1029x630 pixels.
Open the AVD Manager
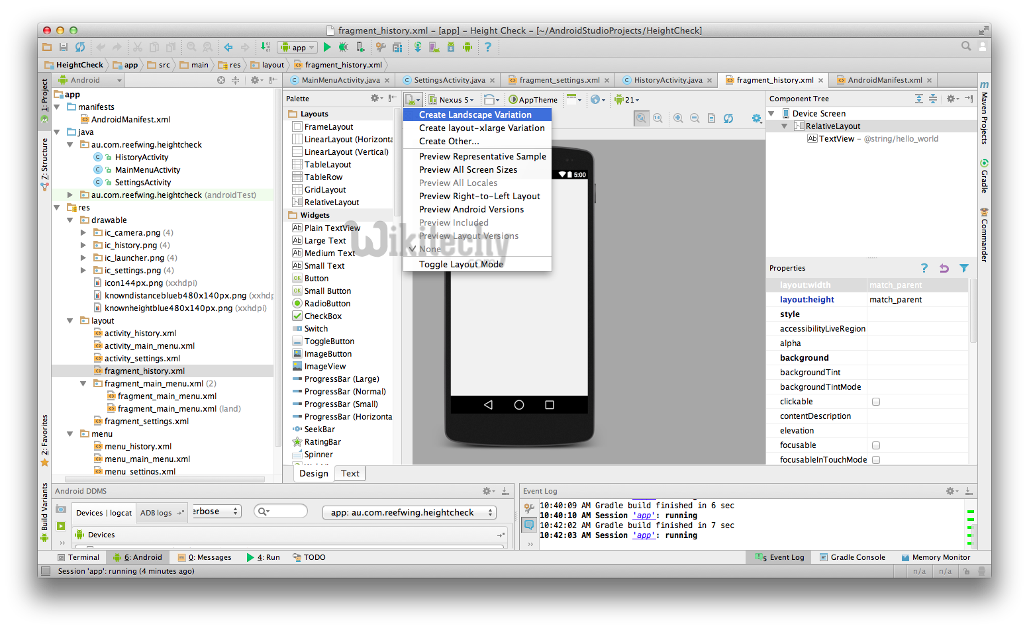pyautogui.click(x=434, y=47)
